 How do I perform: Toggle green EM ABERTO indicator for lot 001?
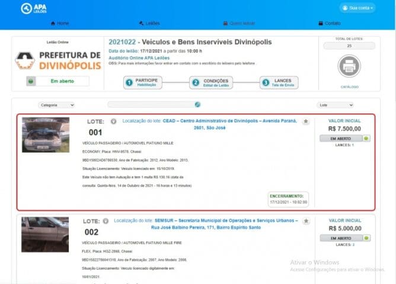coord(366,138)
